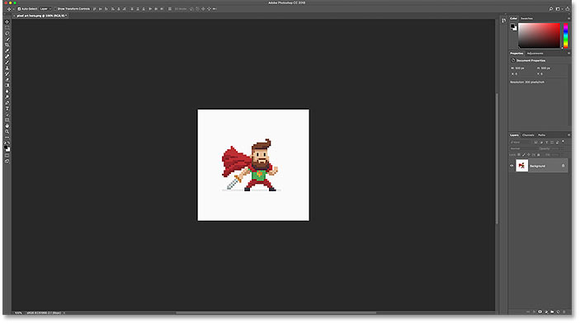This screenshot has height=324, width=580.
Task: Hide the Background layer with eye icon
Action: (512, 166)
